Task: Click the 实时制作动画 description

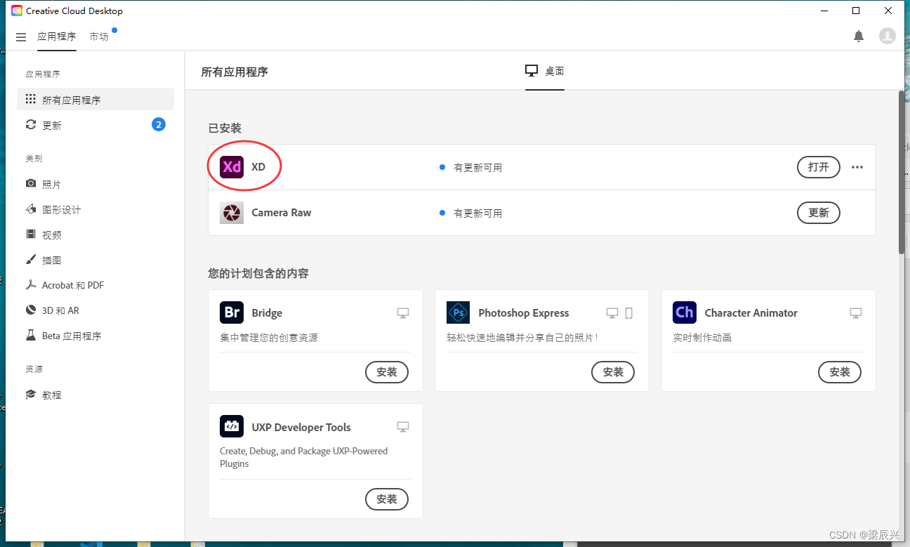Action: [x=702, y=338]
